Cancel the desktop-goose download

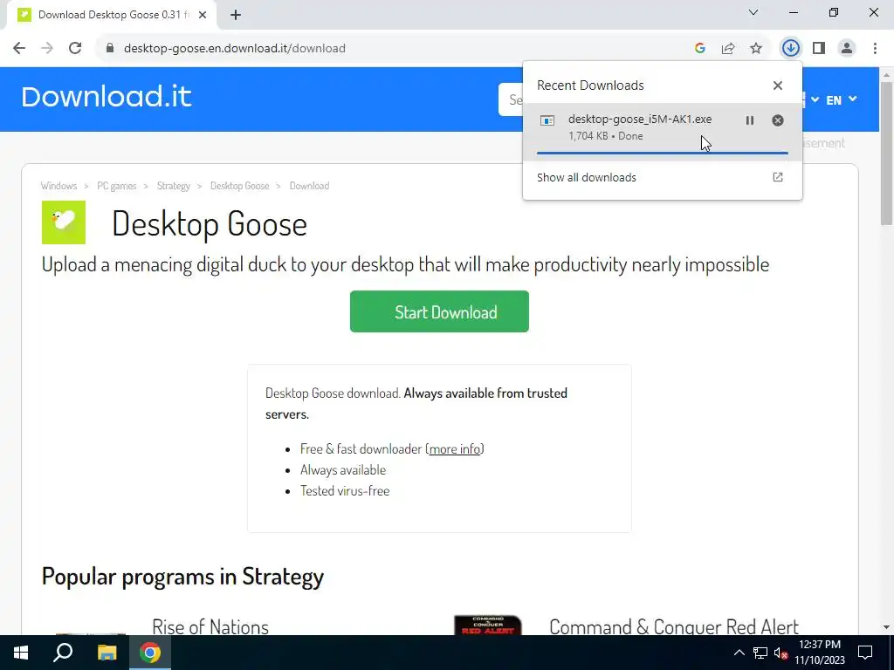coord(778,120)
